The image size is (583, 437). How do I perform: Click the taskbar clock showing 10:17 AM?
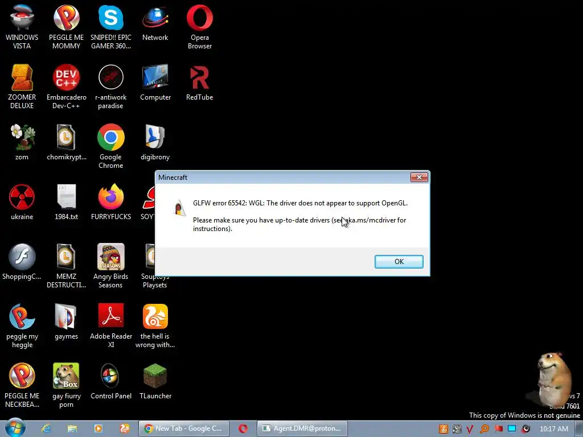click(553, 429)
